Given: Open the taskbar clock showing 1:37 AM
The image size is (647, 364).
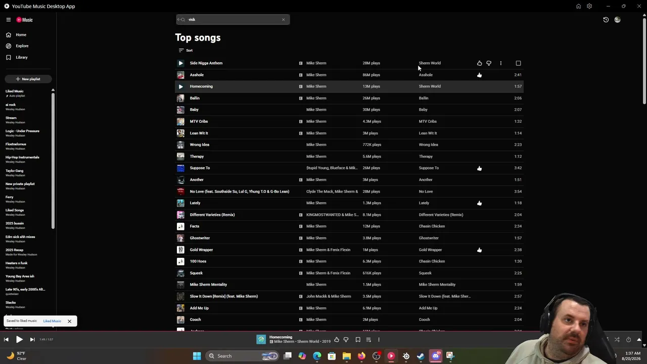Looking at the screenshot, I should click(632, 356).
